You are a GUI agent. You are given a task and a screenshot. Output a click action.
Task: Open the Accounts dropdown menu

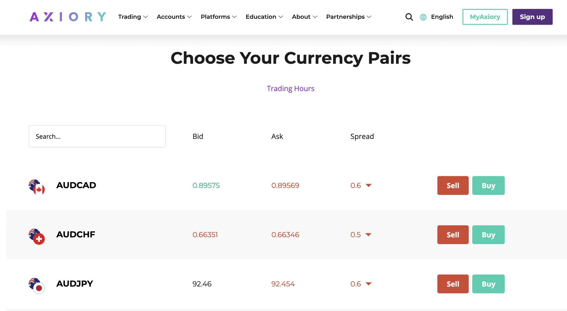174,17
